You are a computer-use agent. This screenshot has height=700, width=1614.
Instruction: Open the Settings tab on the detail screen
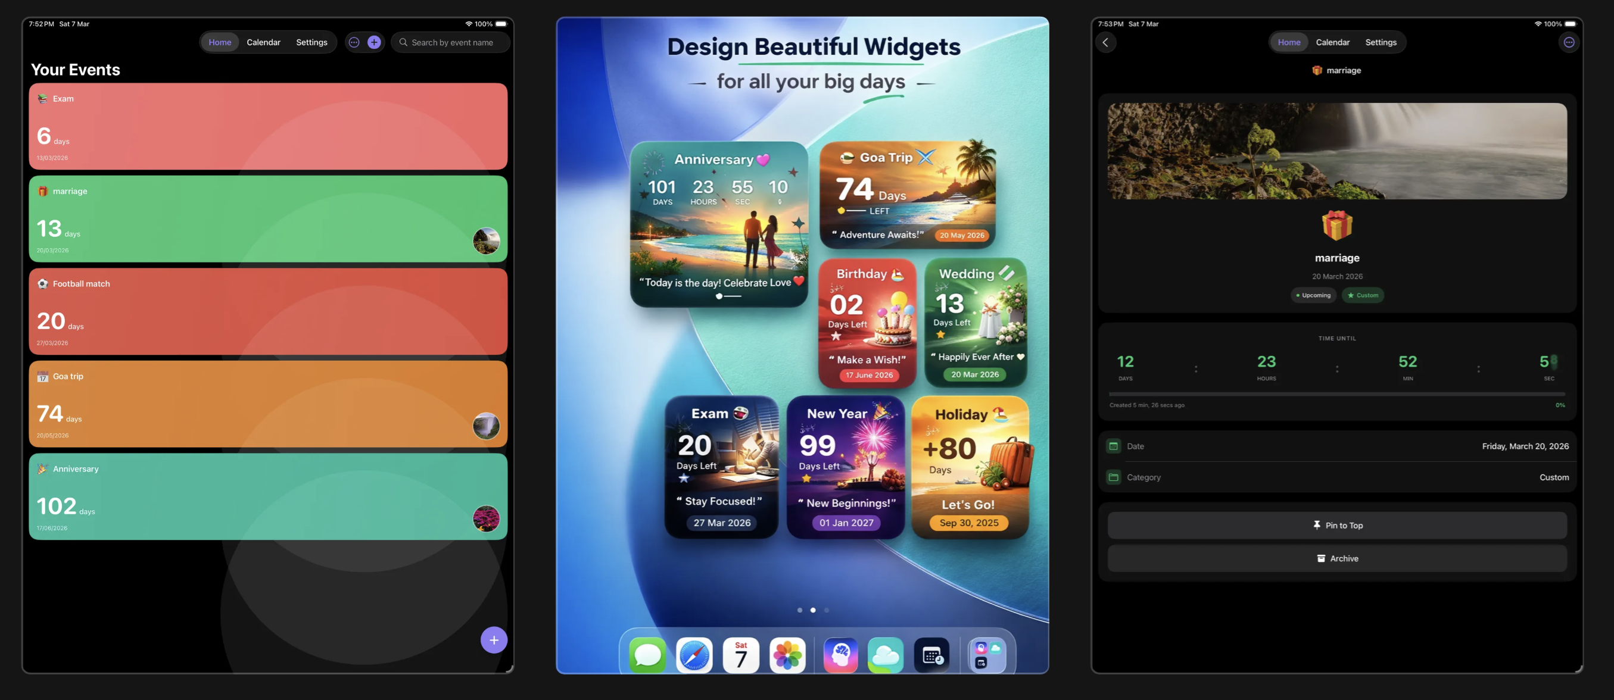(1381, 42)
